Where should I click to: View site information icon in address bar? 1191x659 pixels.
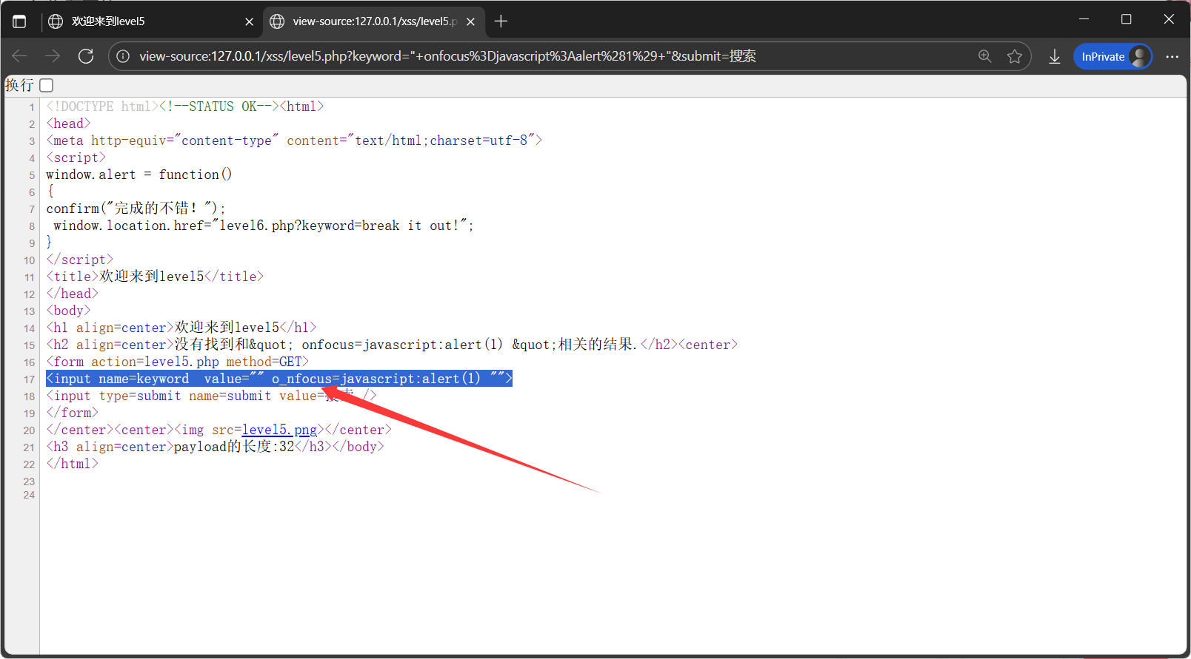tap(124, 56)
